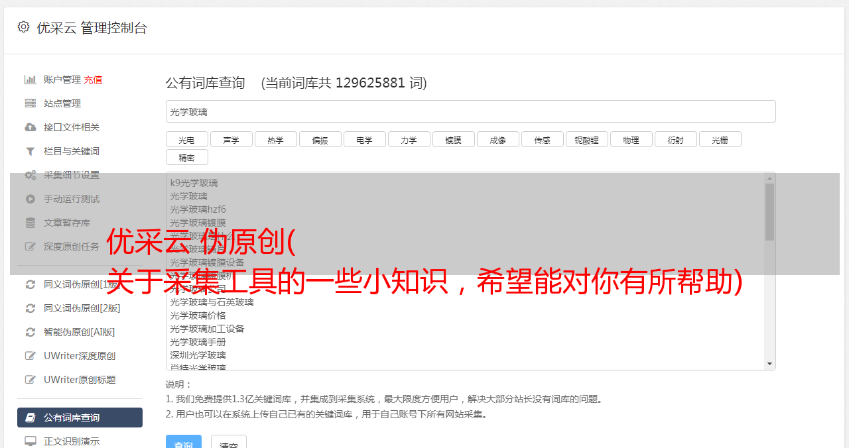Image resolution: width=849 pixels, height=448 pixels.
Task: Click the results list scrollbar down arrow
Action: tap(769, 364)
